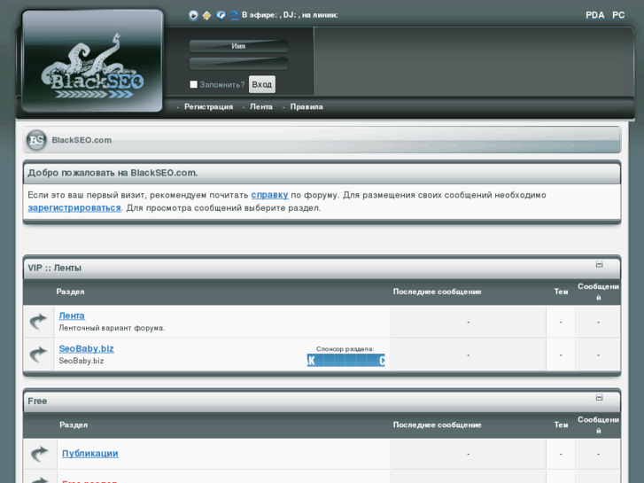Open the SeoBaby.biz forum link
The height and width of the screenshot is (483, 644).
click(x=86, y=348)
